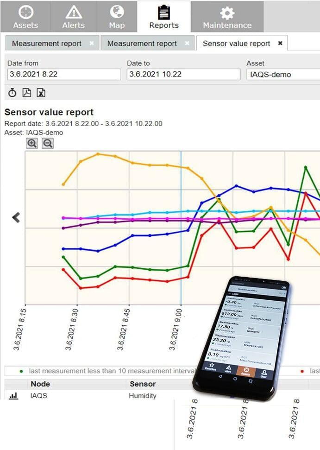320x450 pixels.
Task: Go to the Maintenance section
Action: tap(227, 17)
